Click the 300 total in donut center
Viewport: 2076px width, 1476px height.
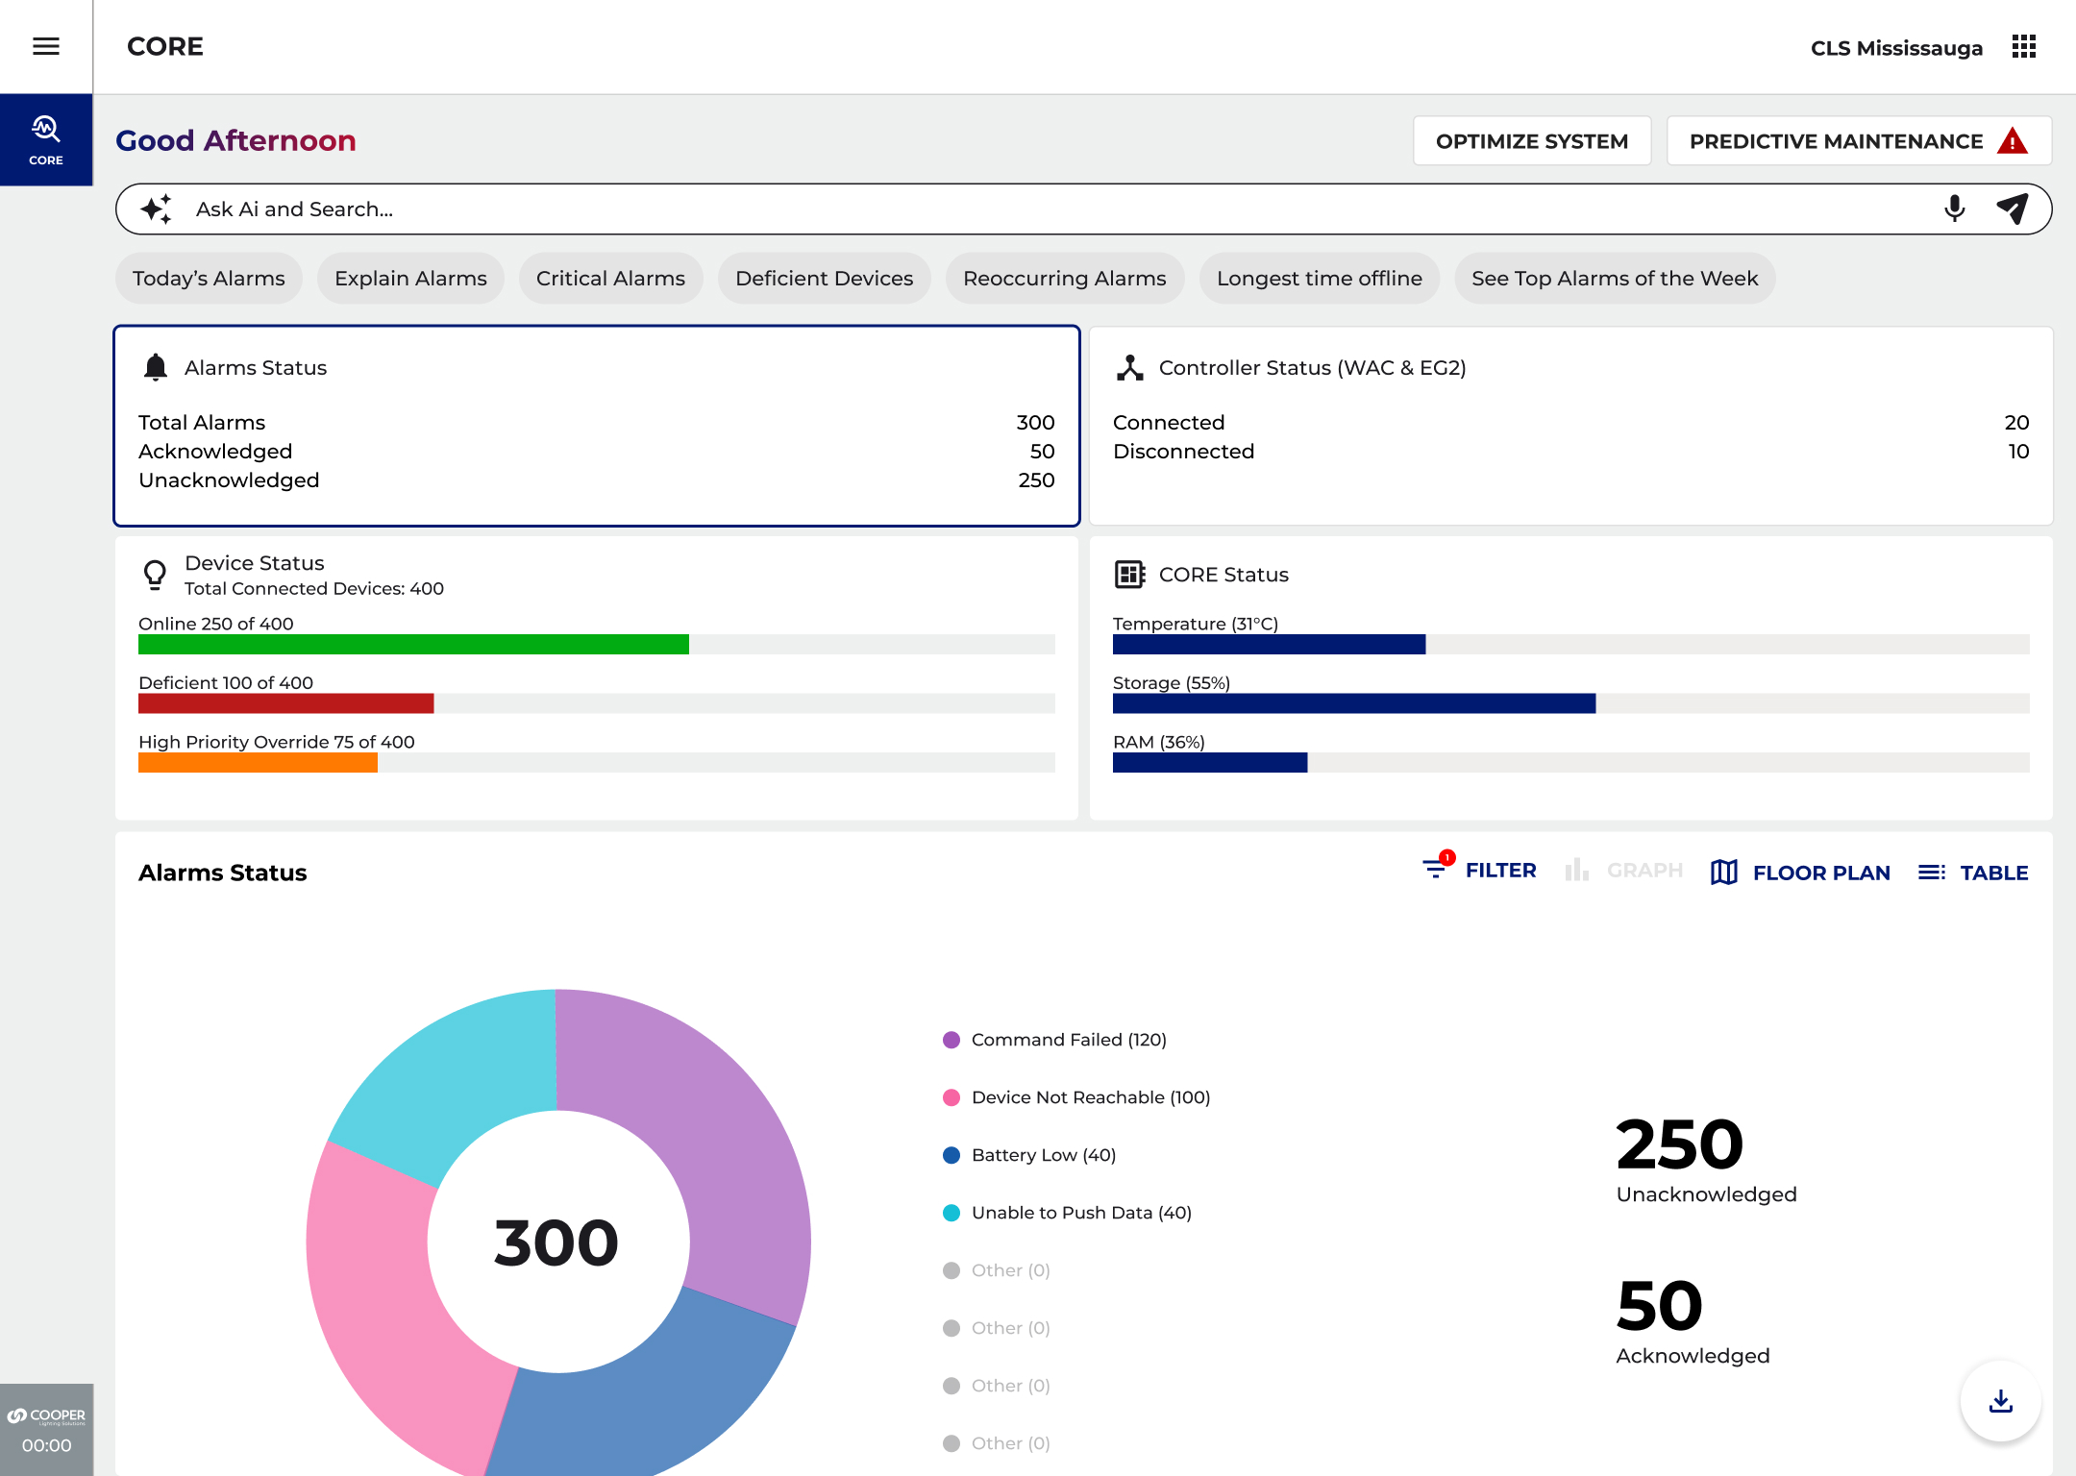(x=556, y=1242)
